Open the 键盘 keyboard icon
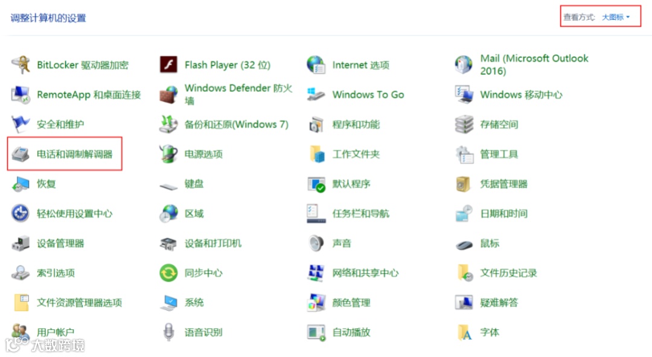The image size is (652, 357). pyautogui.click(x=168, y=186)
